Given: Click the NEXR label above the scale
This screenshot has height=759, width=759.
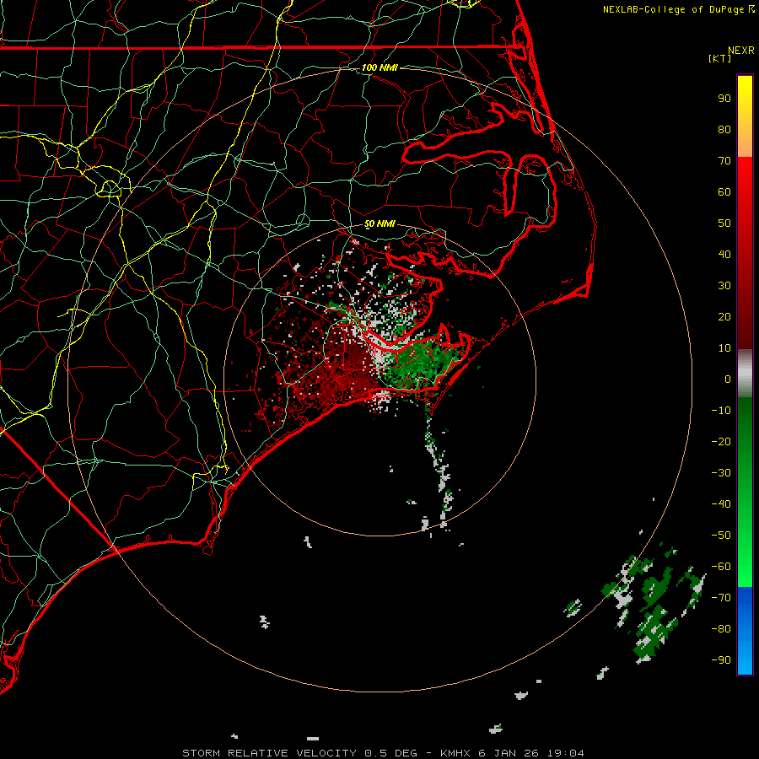Looking at the screenshot, I should point(740,51).
